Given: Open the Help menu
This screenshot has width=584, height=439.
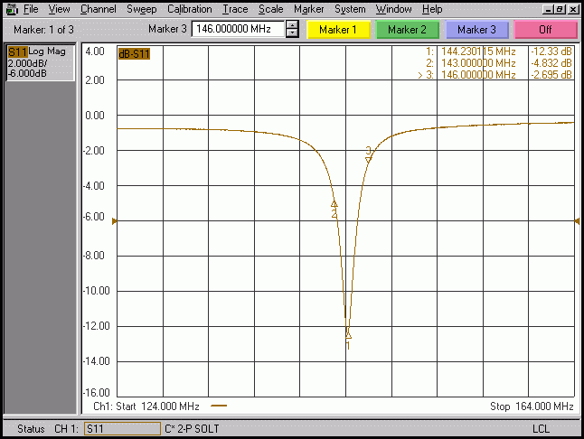Looking at the screenshot, I should pos(432,9).
